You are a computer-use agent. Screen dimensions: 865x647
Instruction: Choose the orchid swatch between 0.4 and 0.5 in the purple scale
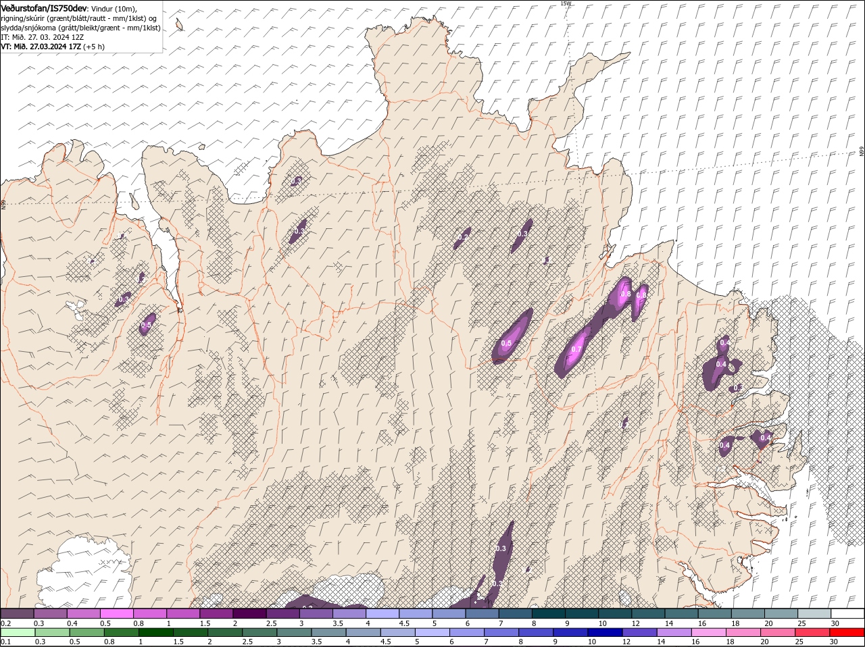(84, 613)
